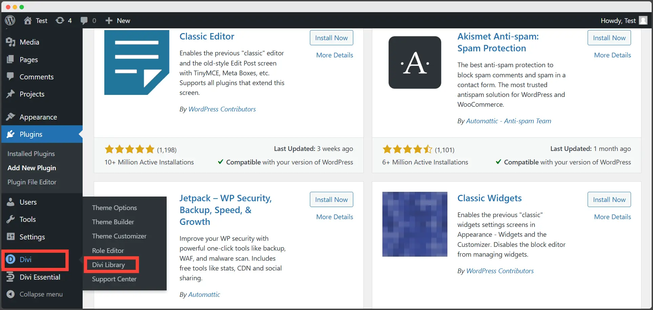Image resolution: width=653 pixels, height=310 pixels.
Task: Click the Divi Essential icon
Action: click(x=10, y=277)
